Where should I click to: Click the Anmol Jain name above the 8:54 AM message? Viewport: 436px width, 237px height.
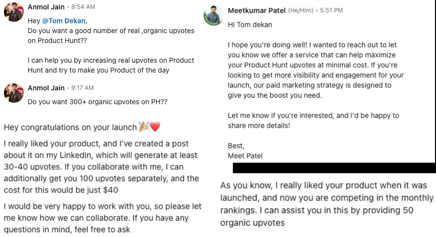click(x=46, y=7)
